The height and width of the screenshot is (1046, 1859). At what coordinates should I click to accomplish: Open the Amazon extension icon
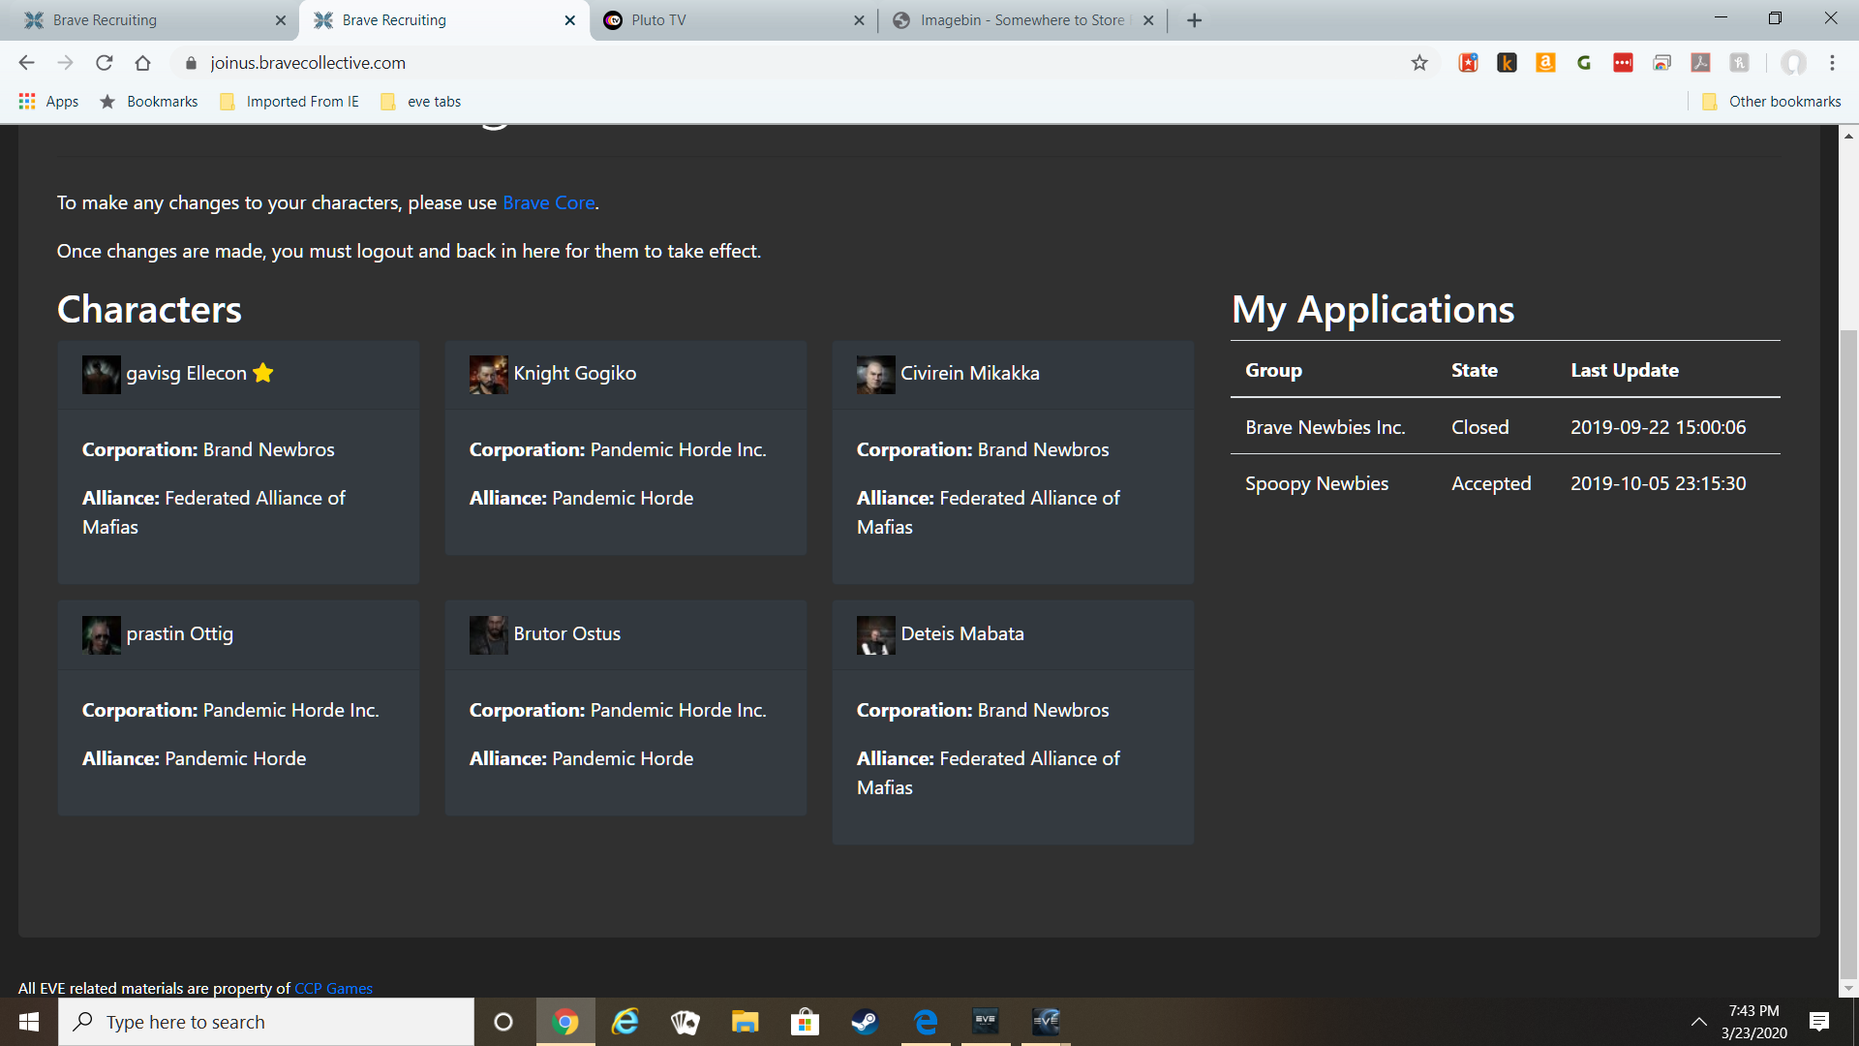click(x=1545, y=63)
